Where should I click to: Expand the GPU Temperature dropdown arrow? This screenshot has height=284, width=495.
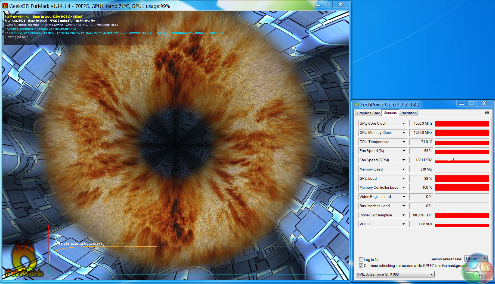[404, 142]
